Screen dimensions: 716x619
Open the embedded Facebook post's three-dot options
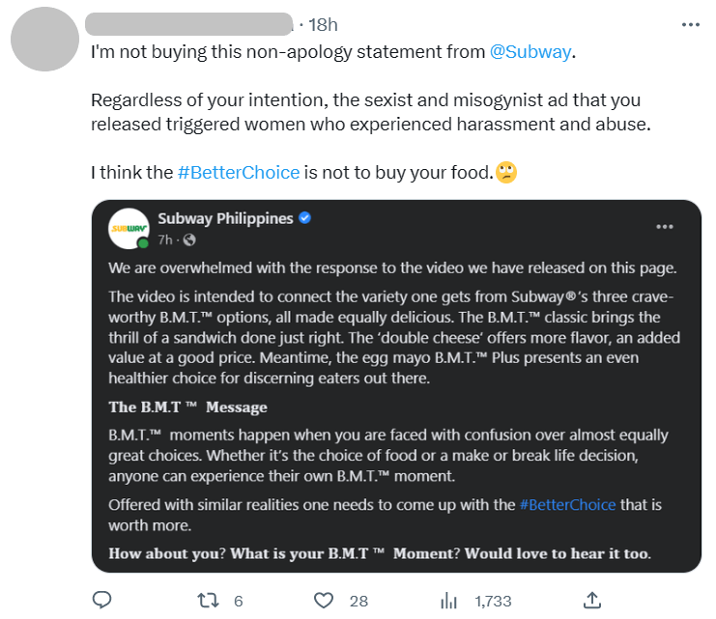(665, 226)
